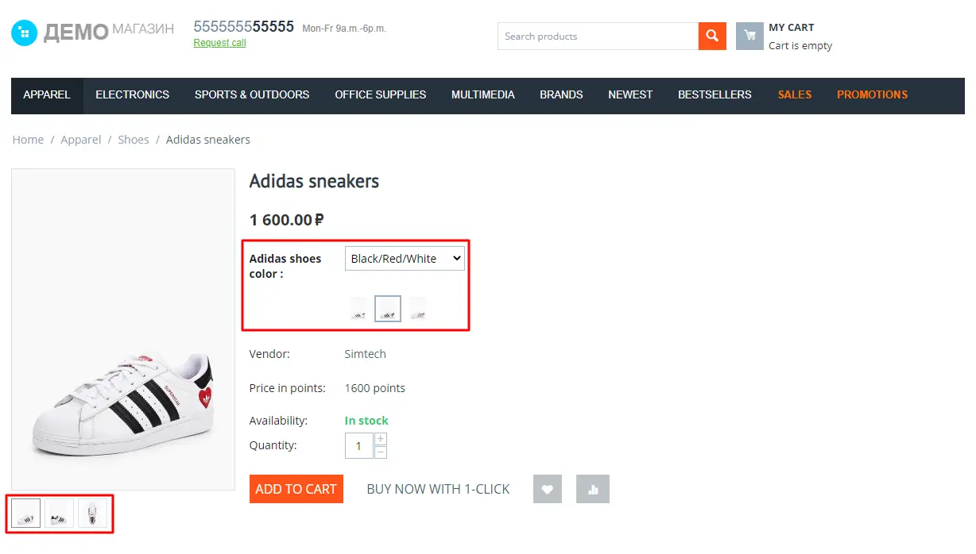Open the Apparel menu
The image size is (976, 554).
[x=47, y=94]
